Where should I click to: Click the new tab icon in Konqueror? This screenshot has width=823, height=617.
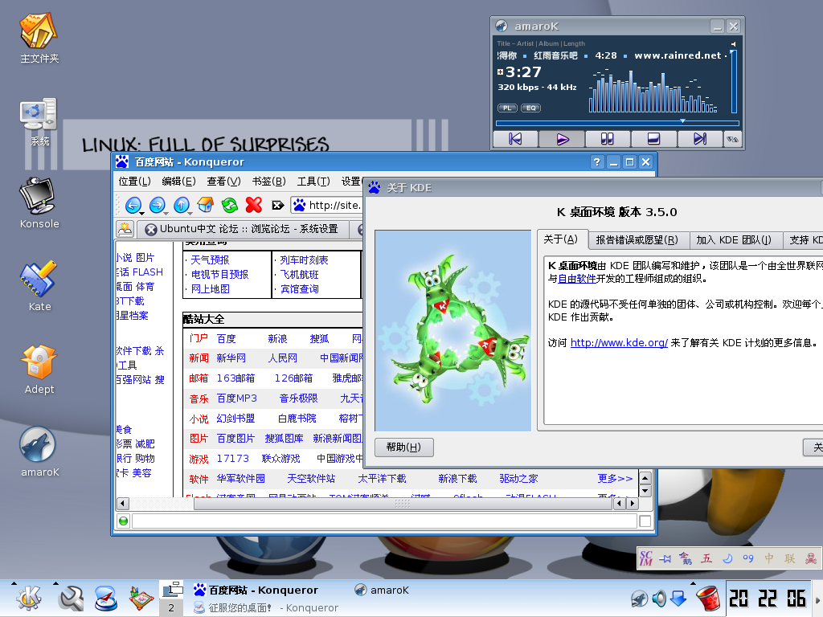125,229
